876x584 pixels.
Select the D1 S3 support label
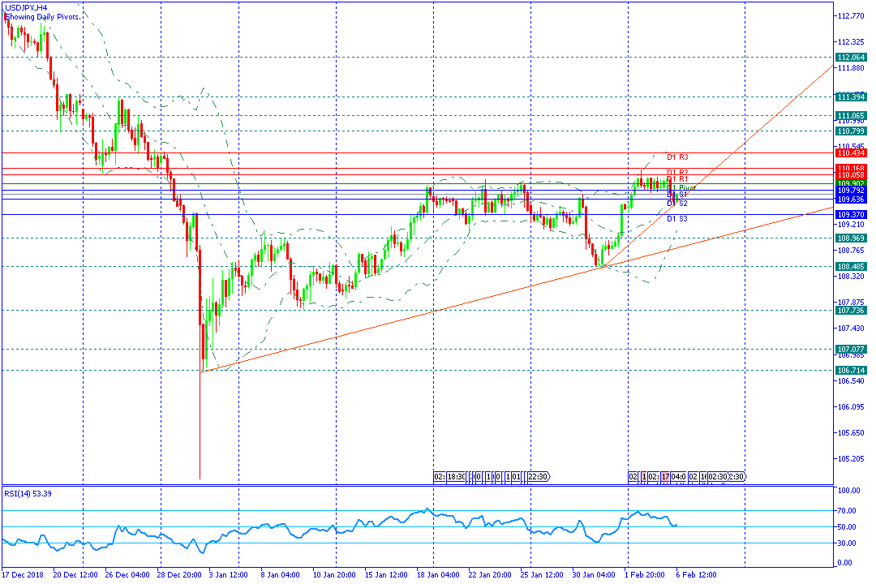pyautogui.click(x=677, y=219)
